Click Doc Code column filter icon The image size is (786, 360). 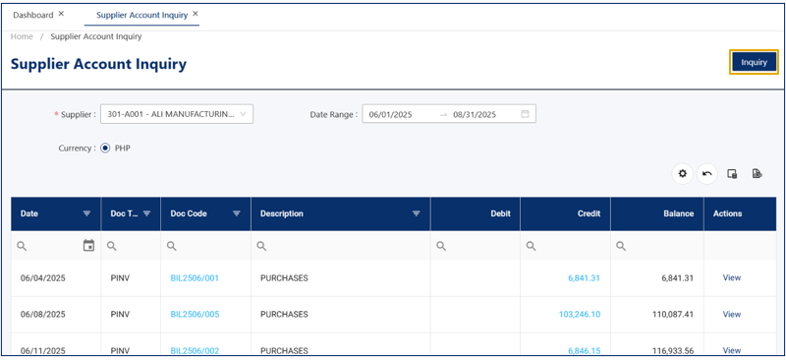click(x=237, y=213)
